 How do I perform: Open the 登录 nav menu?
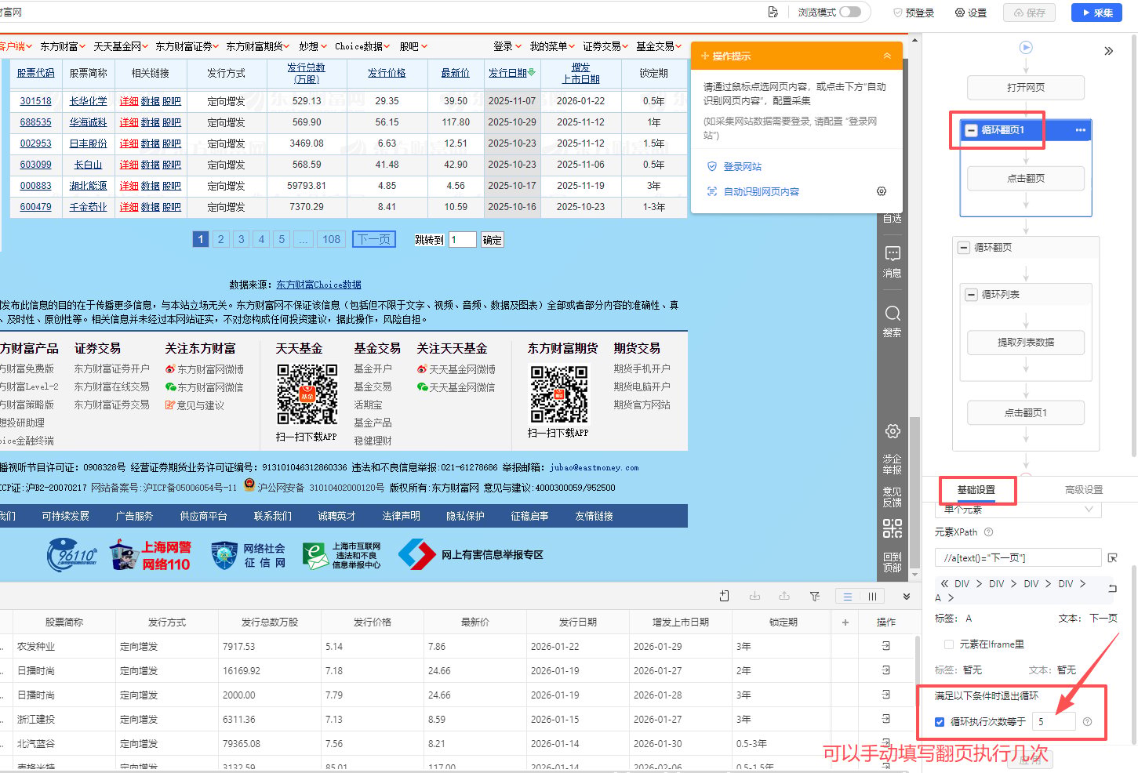point(507,46)
